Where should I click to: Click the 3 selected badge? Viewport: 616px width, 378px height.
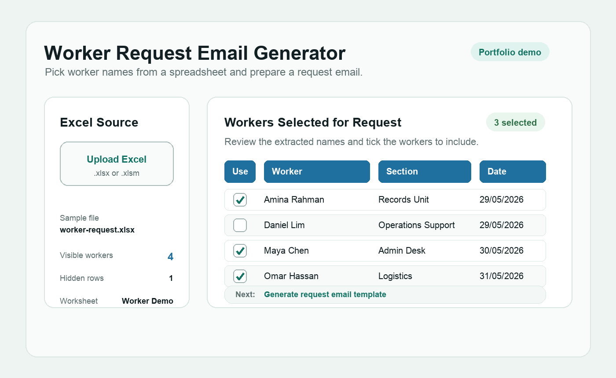coord(515,122)
